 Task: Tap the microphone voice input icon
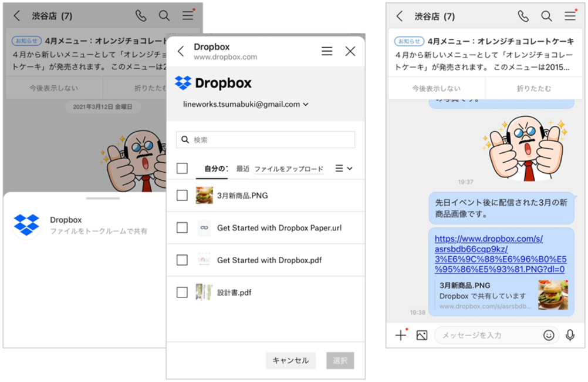569,335
